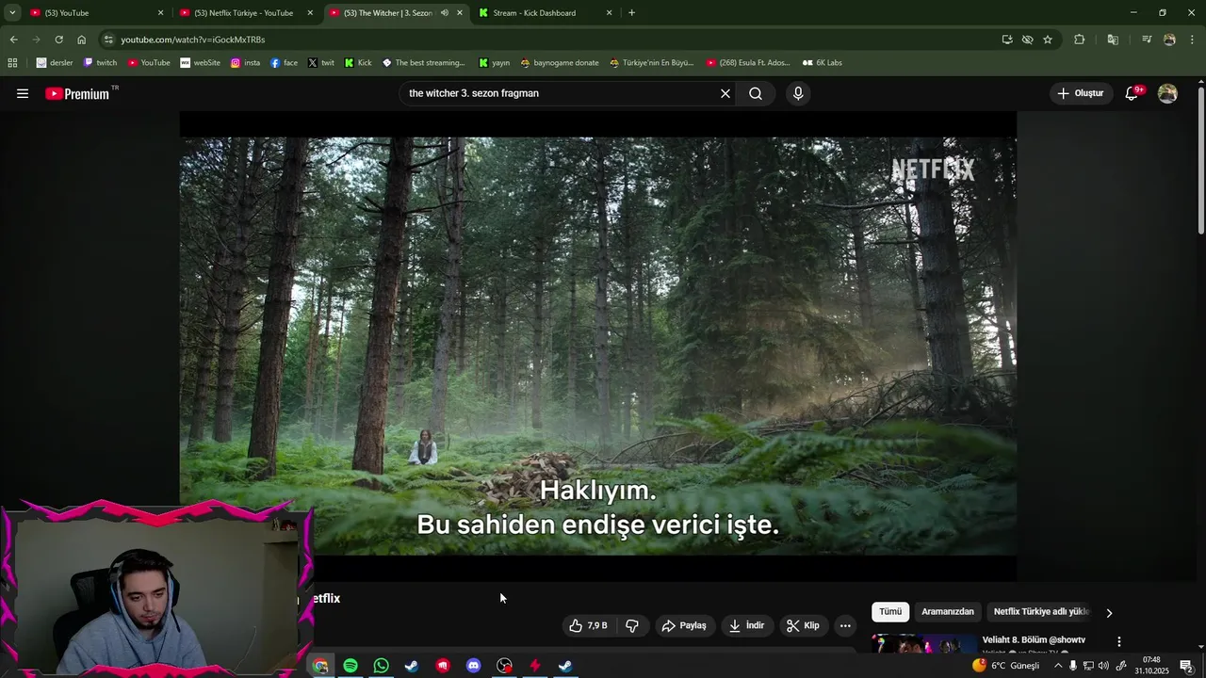The width and height of the screenshot is (1206, 678).
Task: Go back in browser history
Action: pyautogui.click(x=13, y=40)
